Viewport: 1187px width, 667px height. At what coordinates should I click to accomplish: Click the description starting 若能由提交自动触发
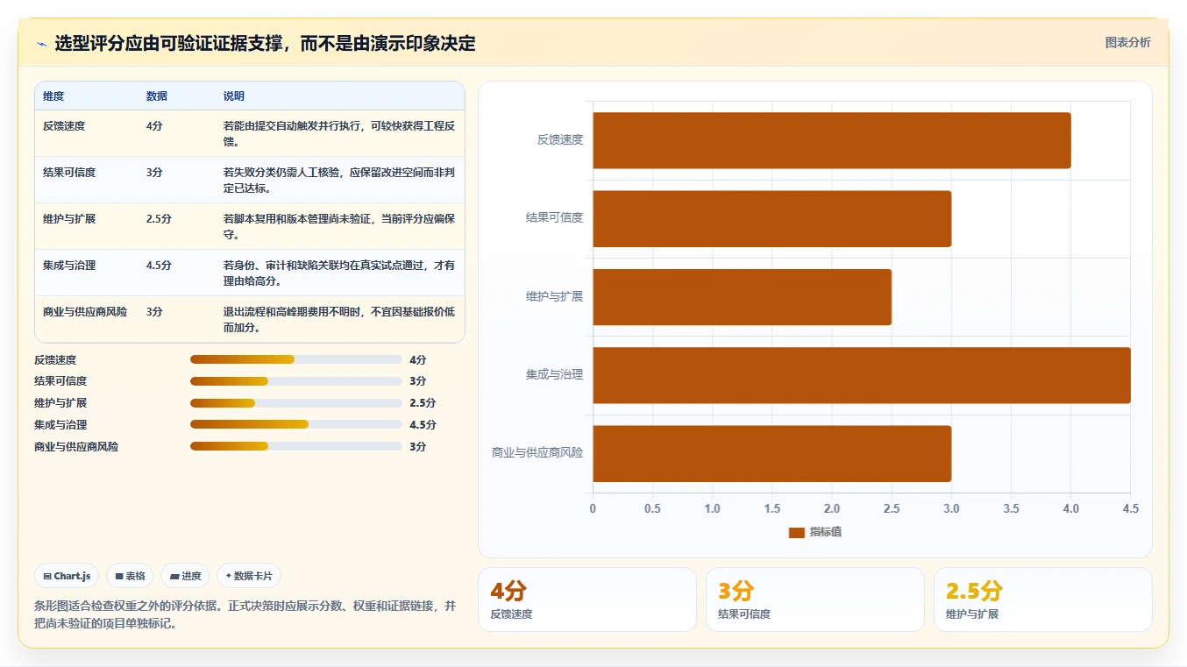[339, 133]
